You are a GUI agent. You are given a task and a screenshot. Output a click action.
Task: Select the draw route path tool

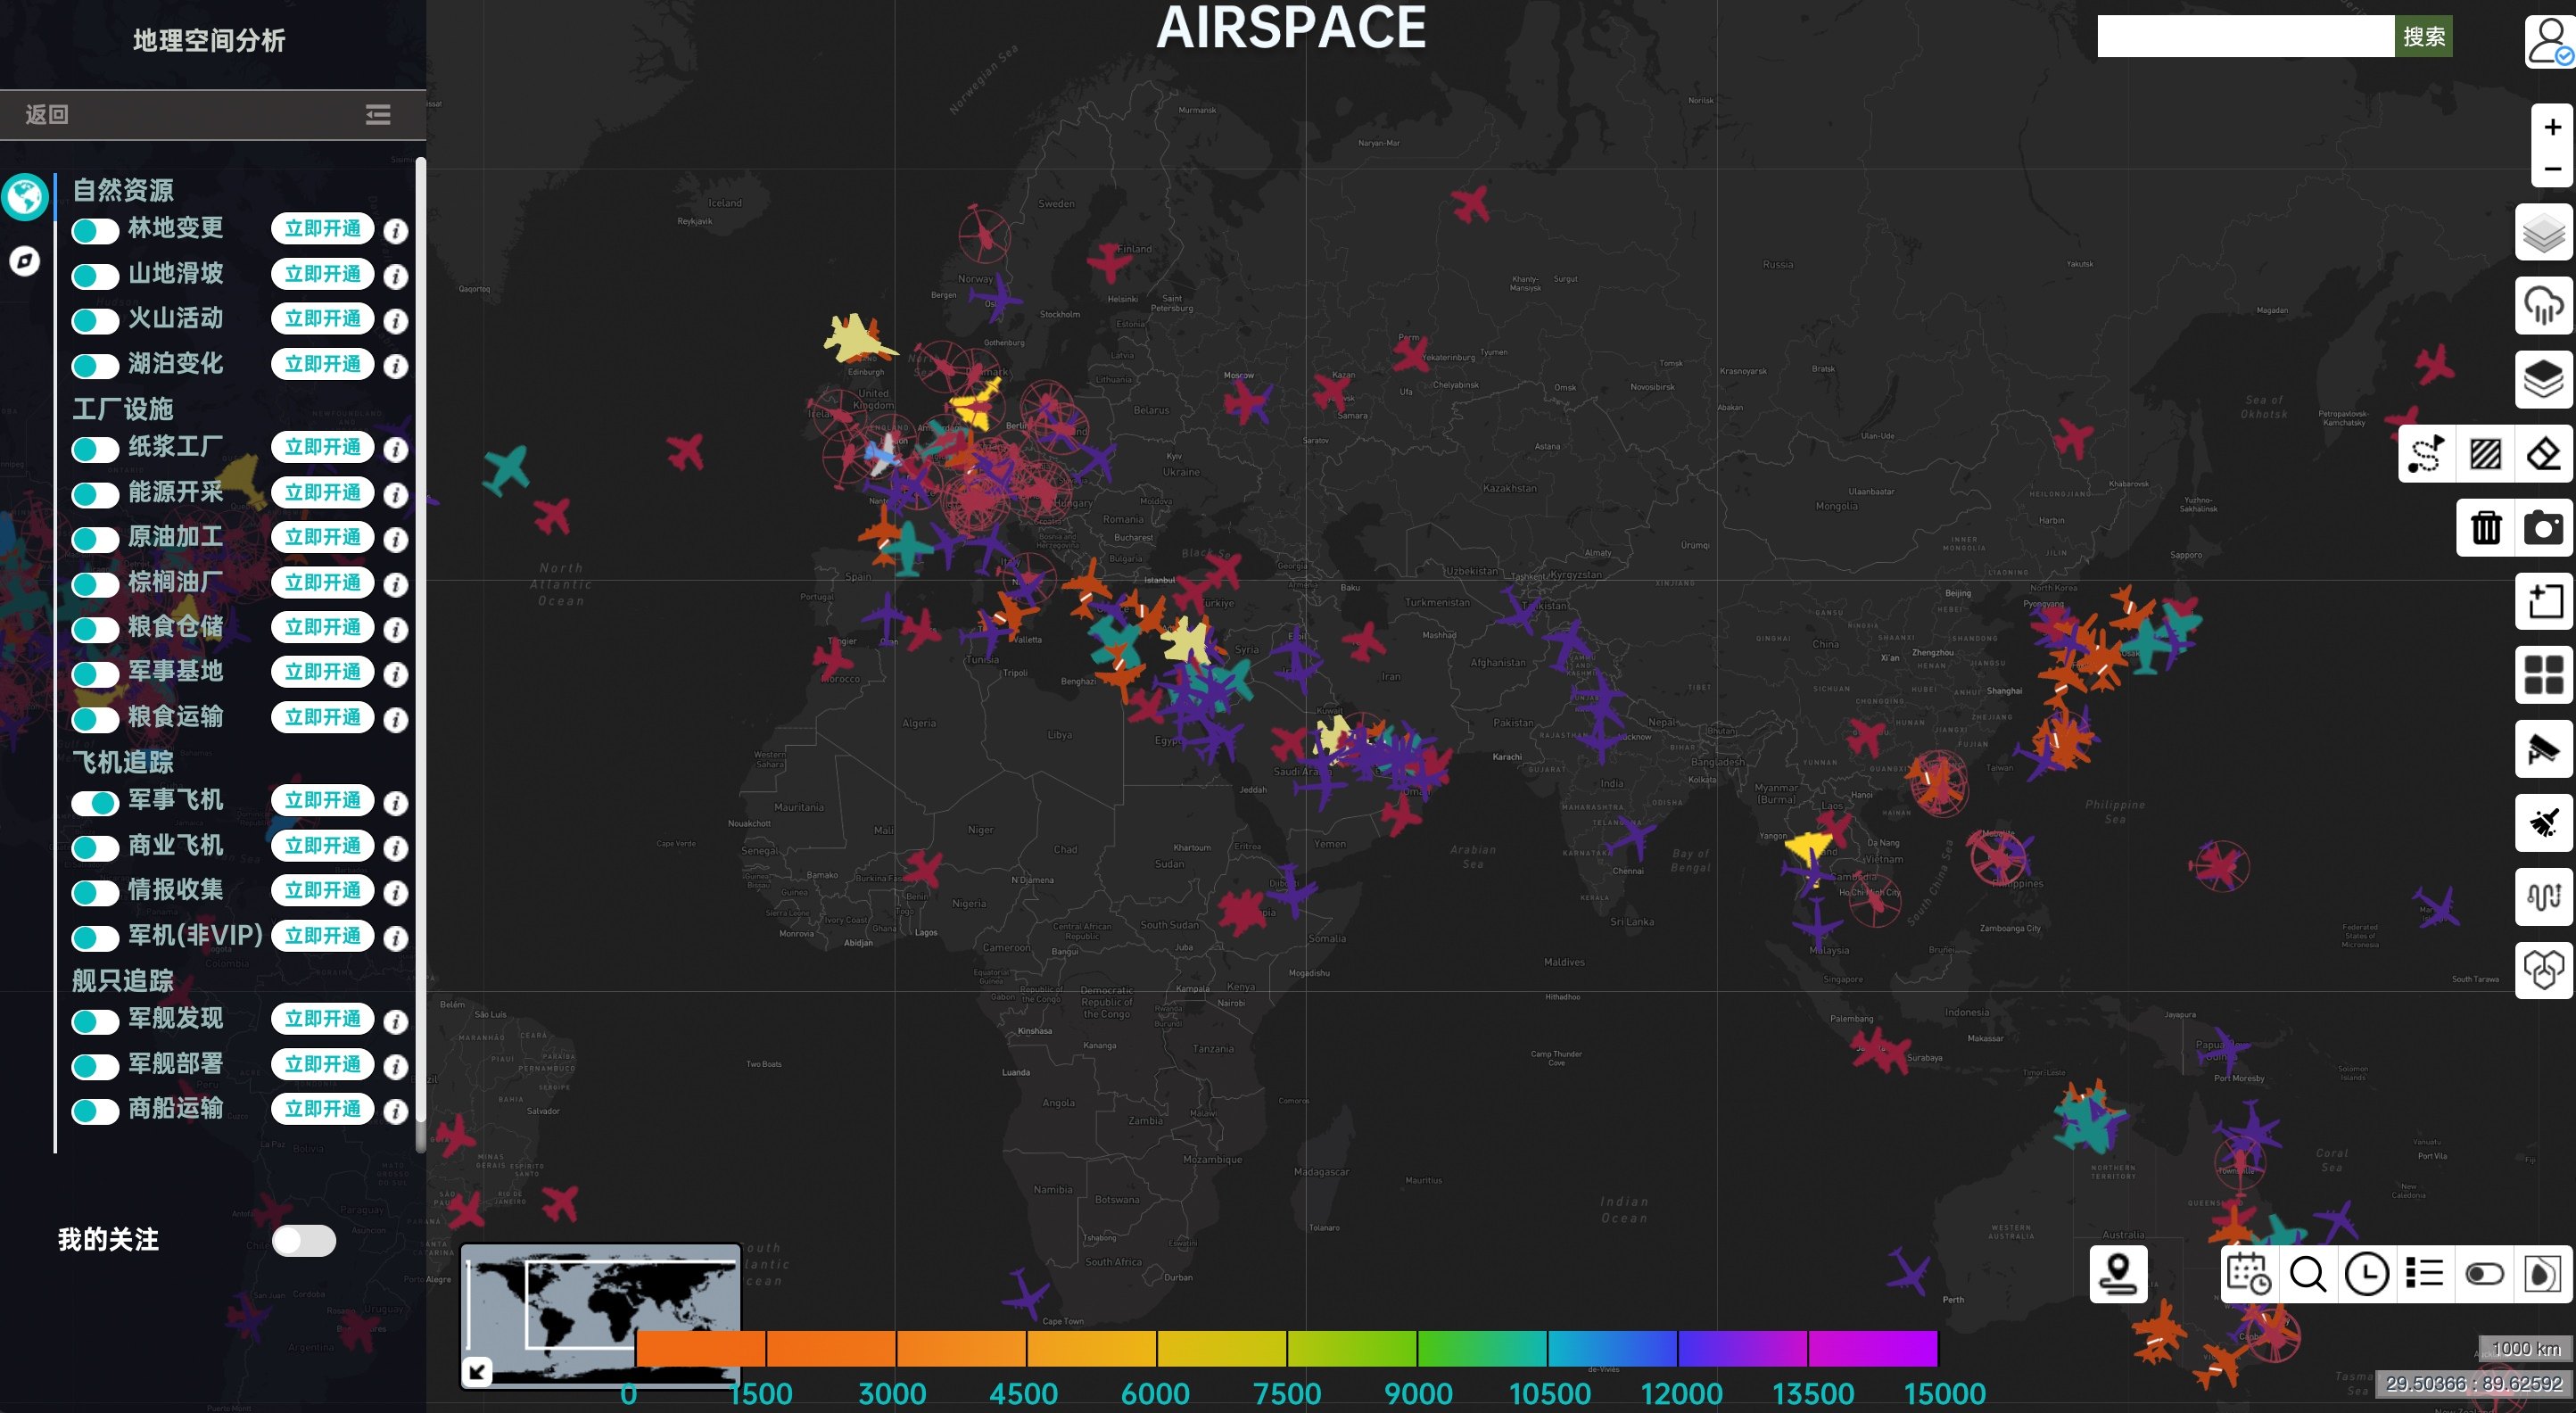(x=2427, y=454)
